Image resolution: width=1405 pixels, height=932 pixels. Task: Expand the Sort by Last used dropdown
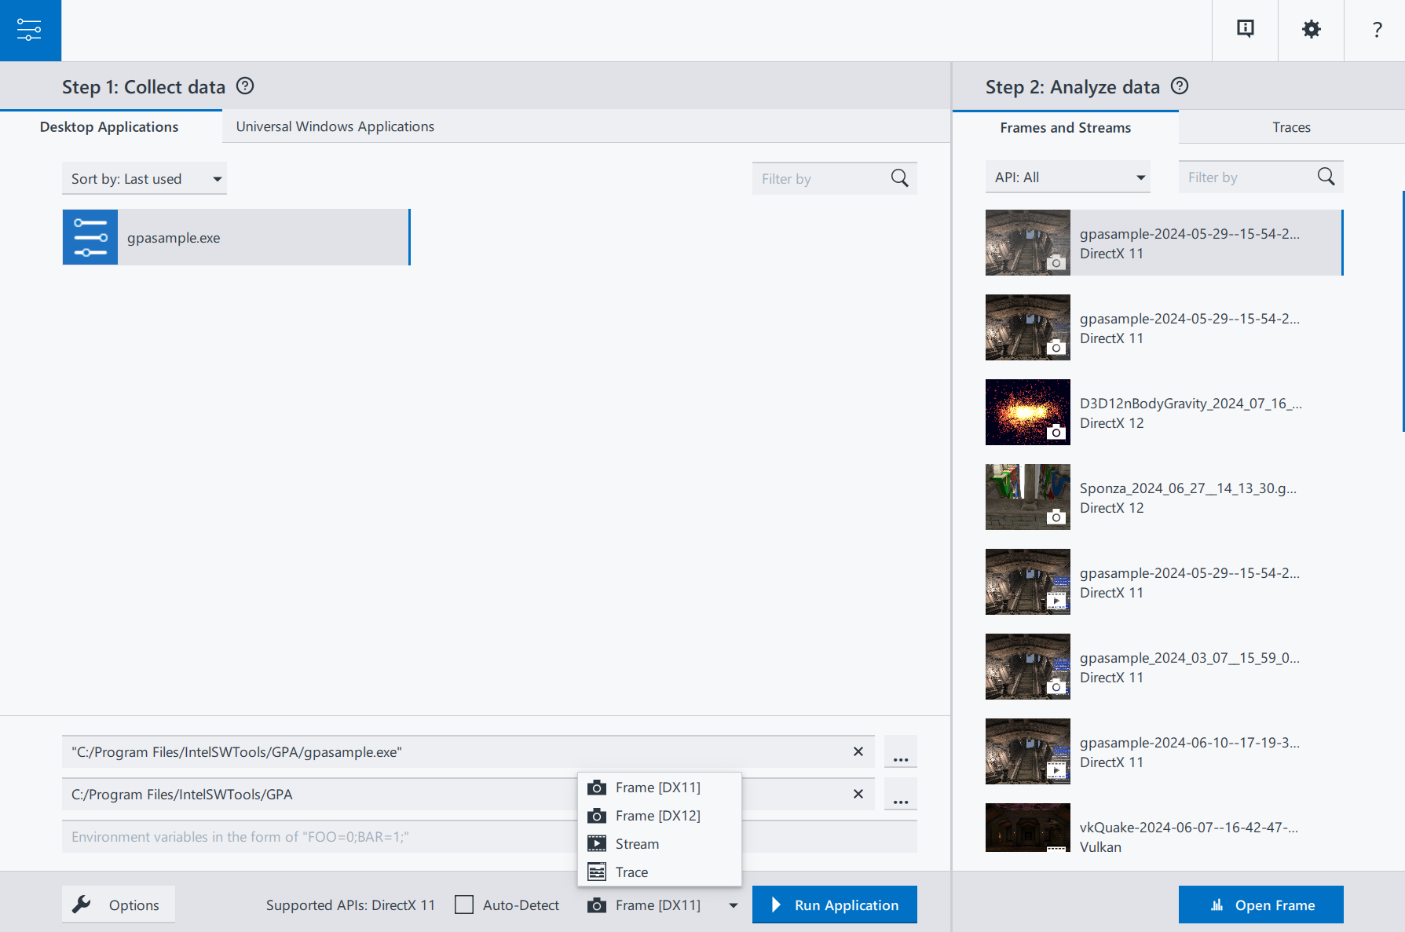(145, 178)
